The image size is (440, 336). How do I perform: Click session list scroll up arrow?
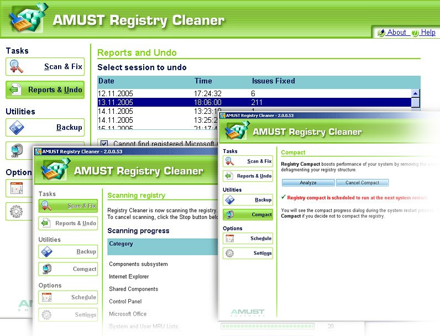click(415, 93)
